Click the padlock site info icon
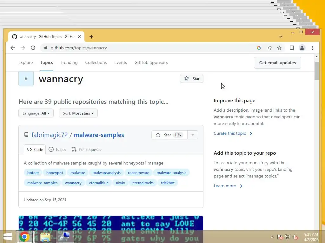 tap(46, 48)
